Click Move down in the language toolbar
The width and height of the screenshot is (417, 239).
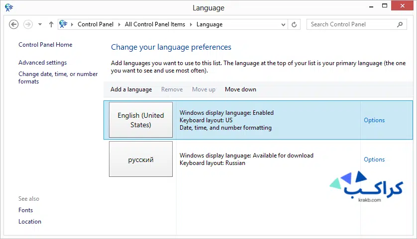[240, 89]
